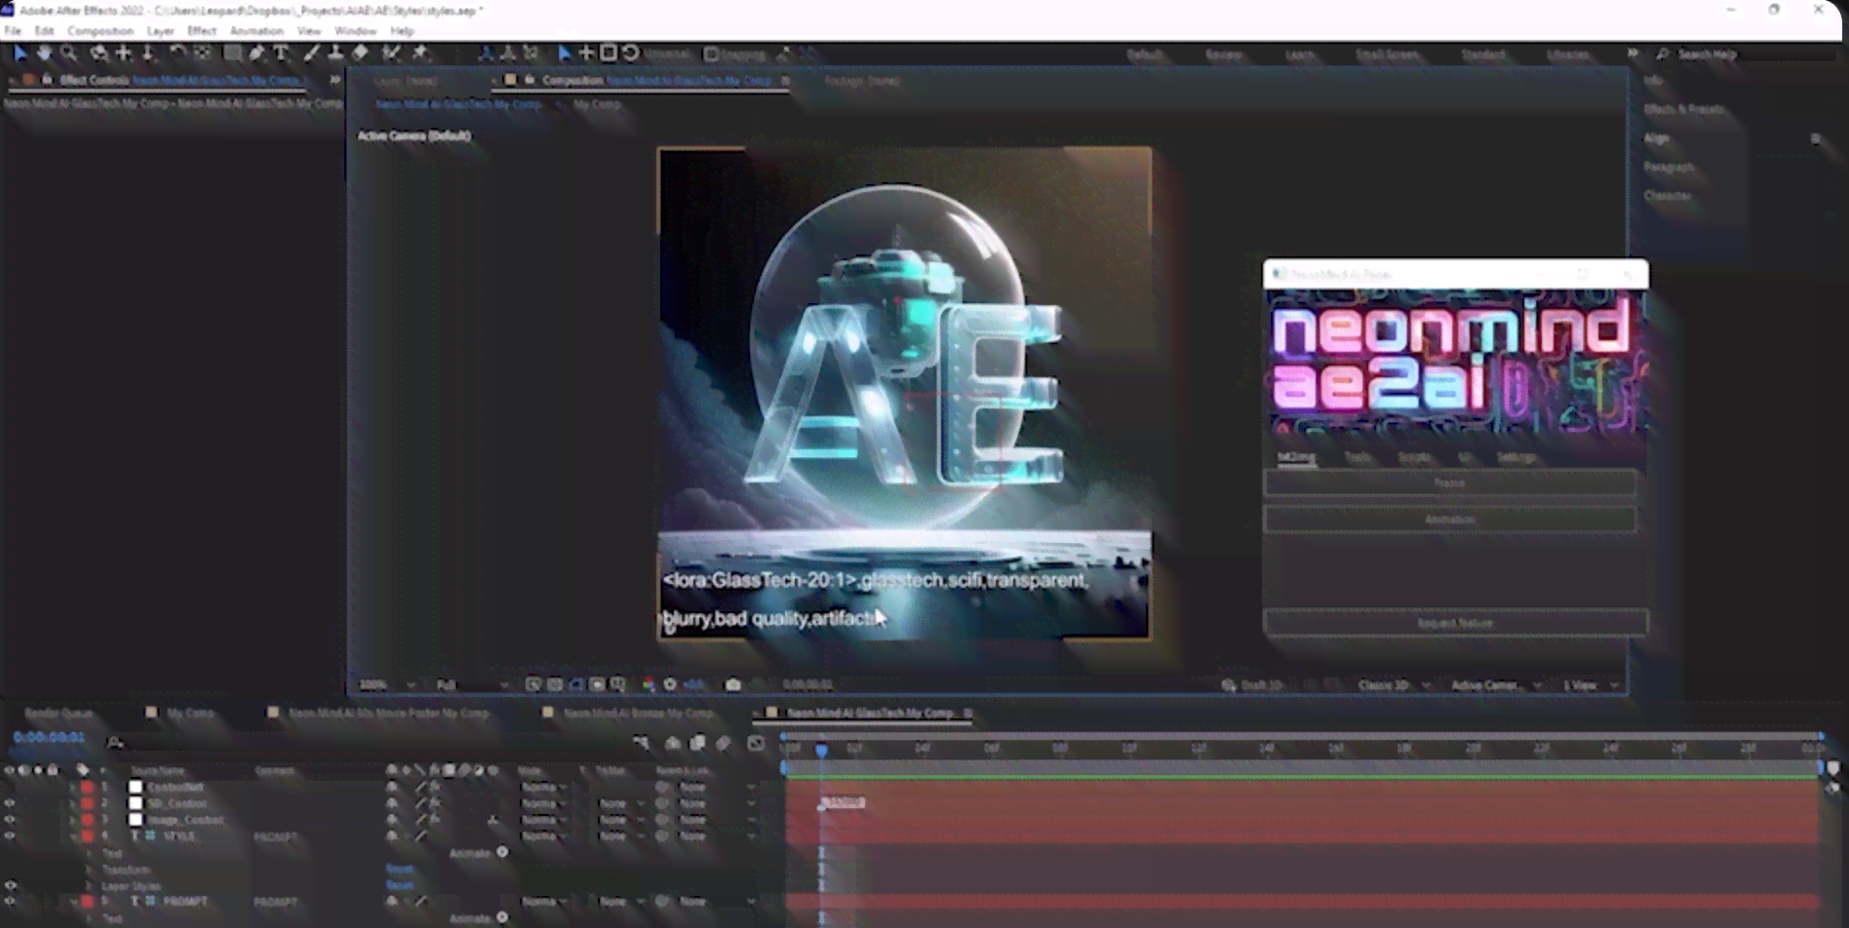Hide the STYLE text layer eye
This screenshot has height=928, width=1849.
click(10, 836)
